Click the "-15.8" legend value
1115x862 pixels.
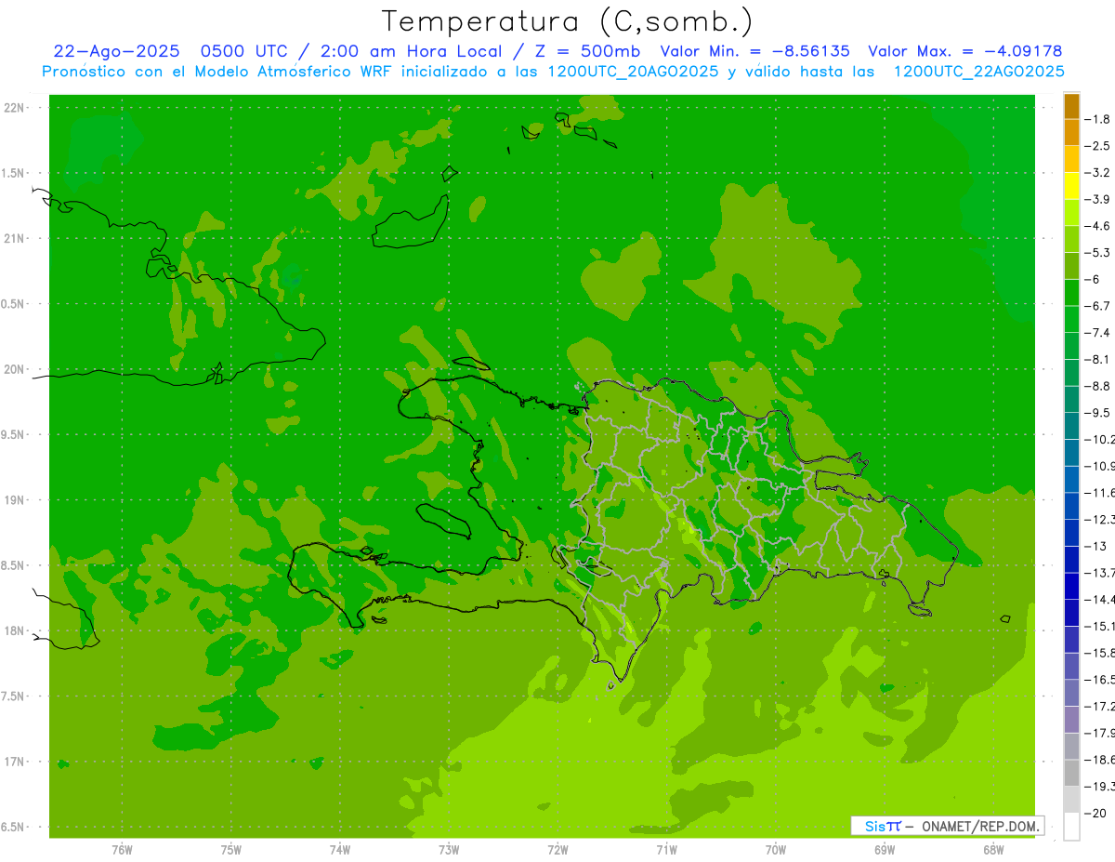[x=1101, y=653]
